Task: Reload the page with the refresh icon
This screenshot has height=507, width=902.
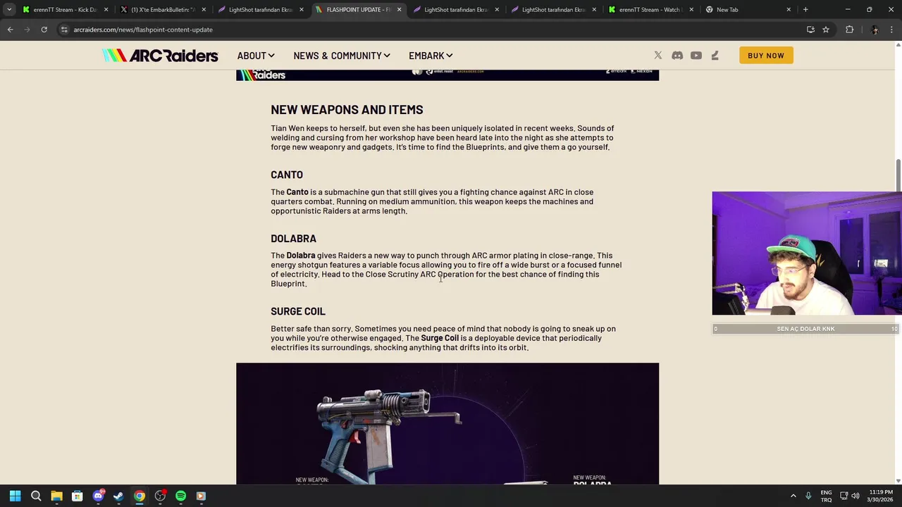Action: tap(44, 30)
